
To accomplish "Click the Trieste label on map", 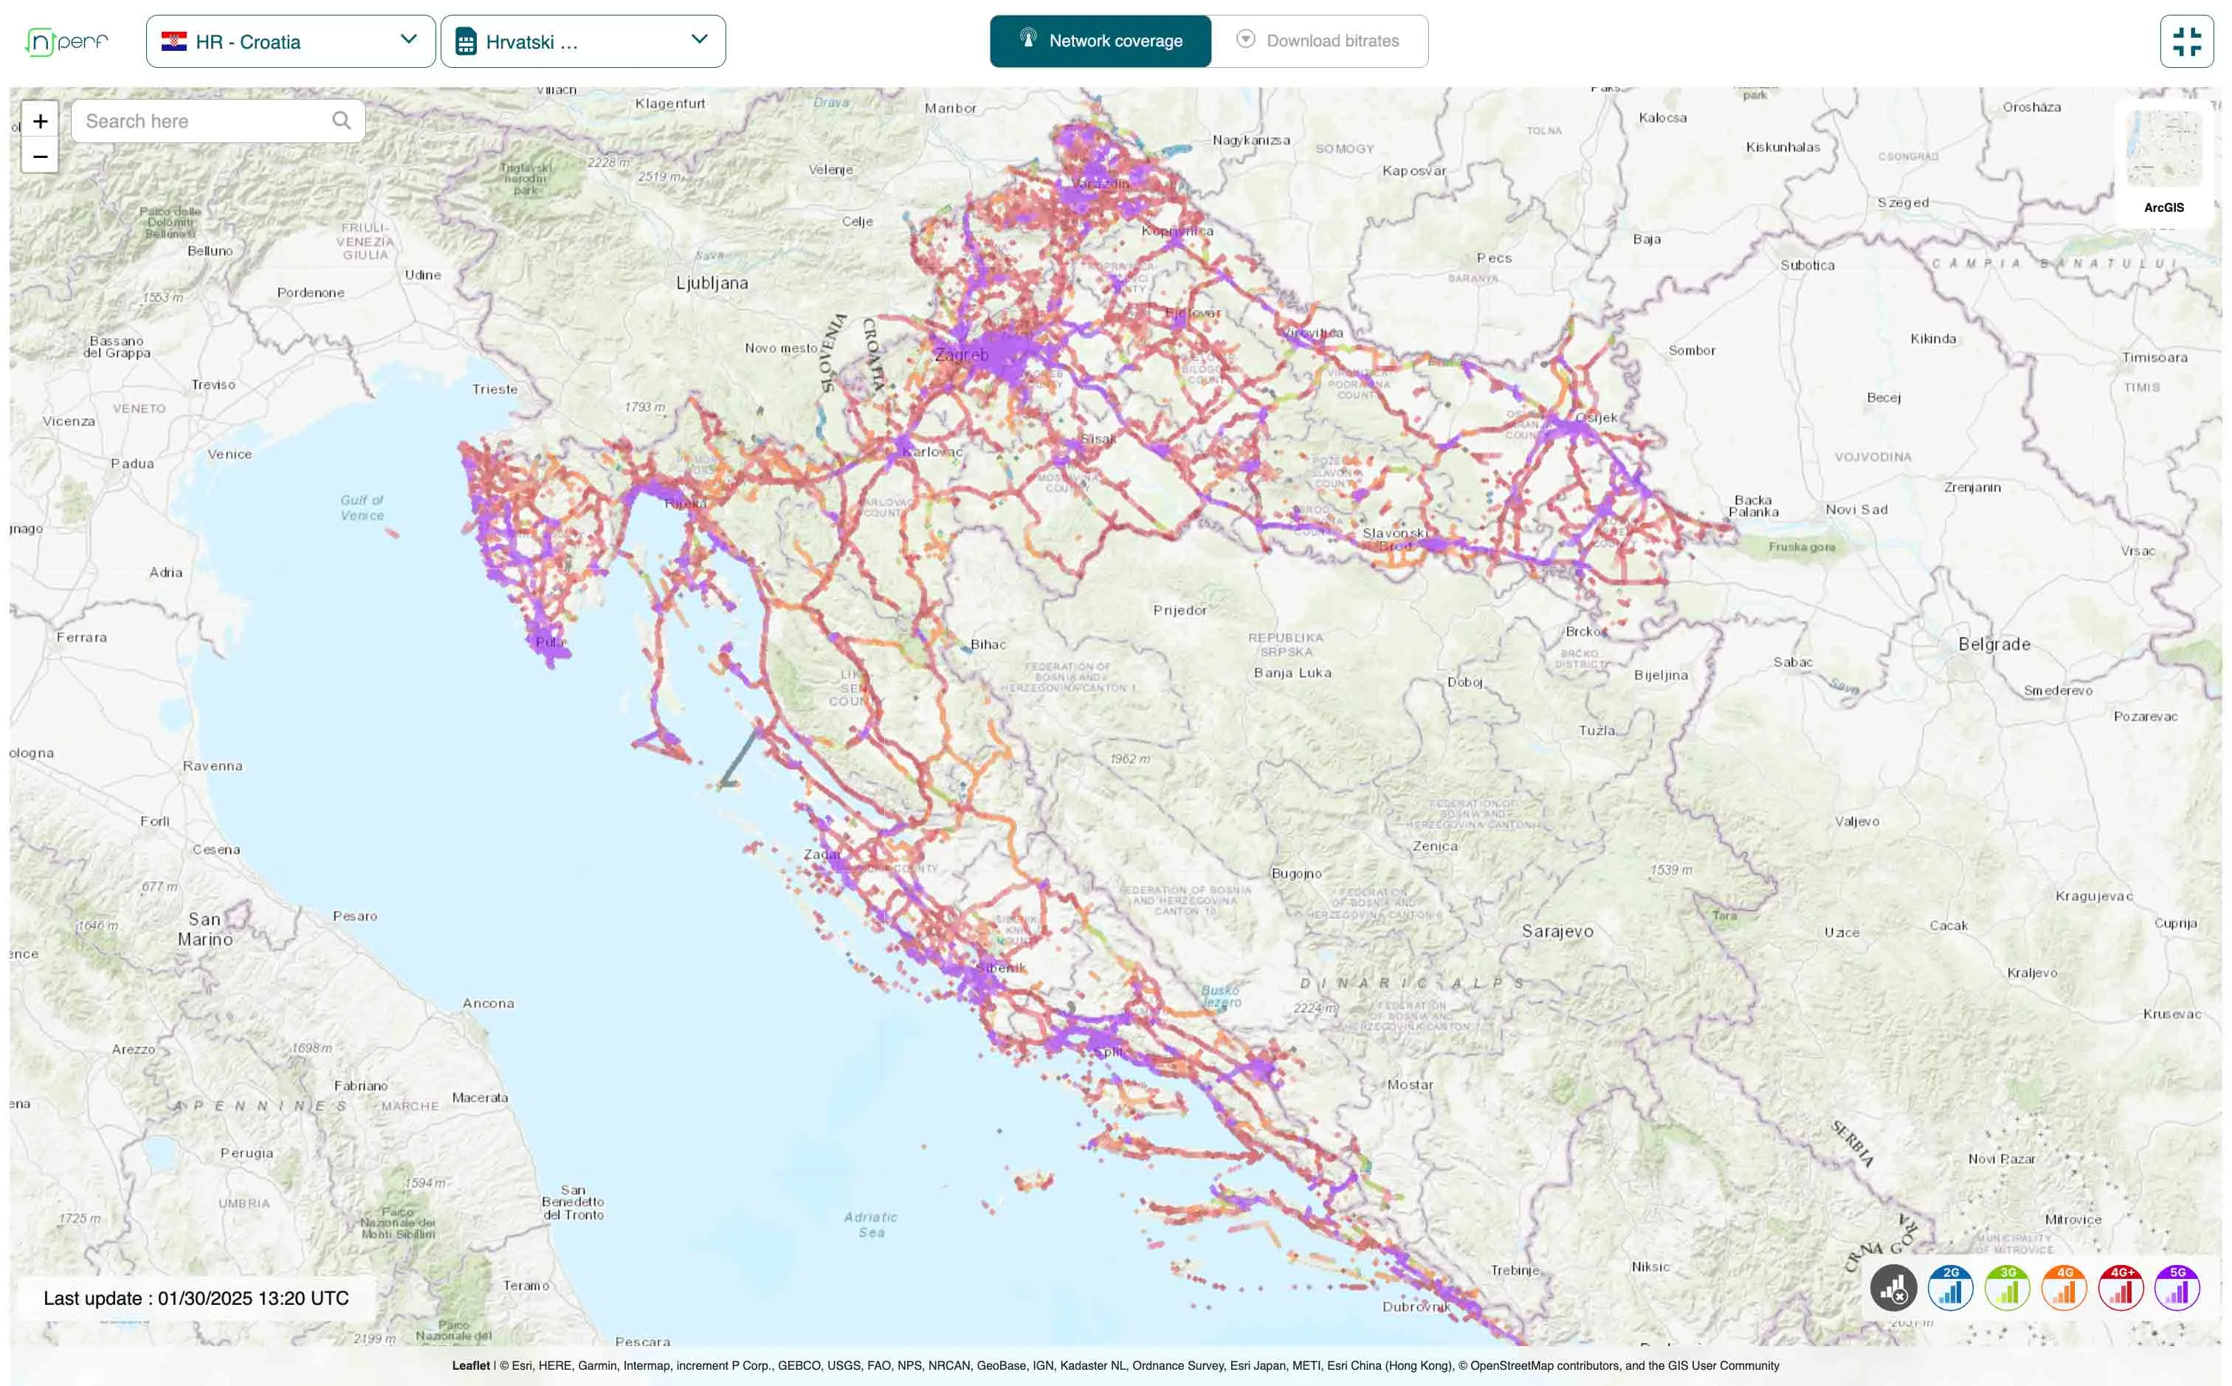I will [495, 390].
